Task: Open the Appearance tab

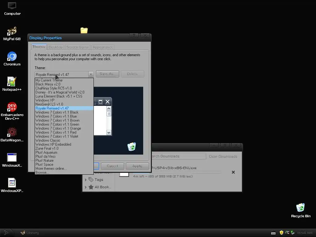Action: [103, 47]
